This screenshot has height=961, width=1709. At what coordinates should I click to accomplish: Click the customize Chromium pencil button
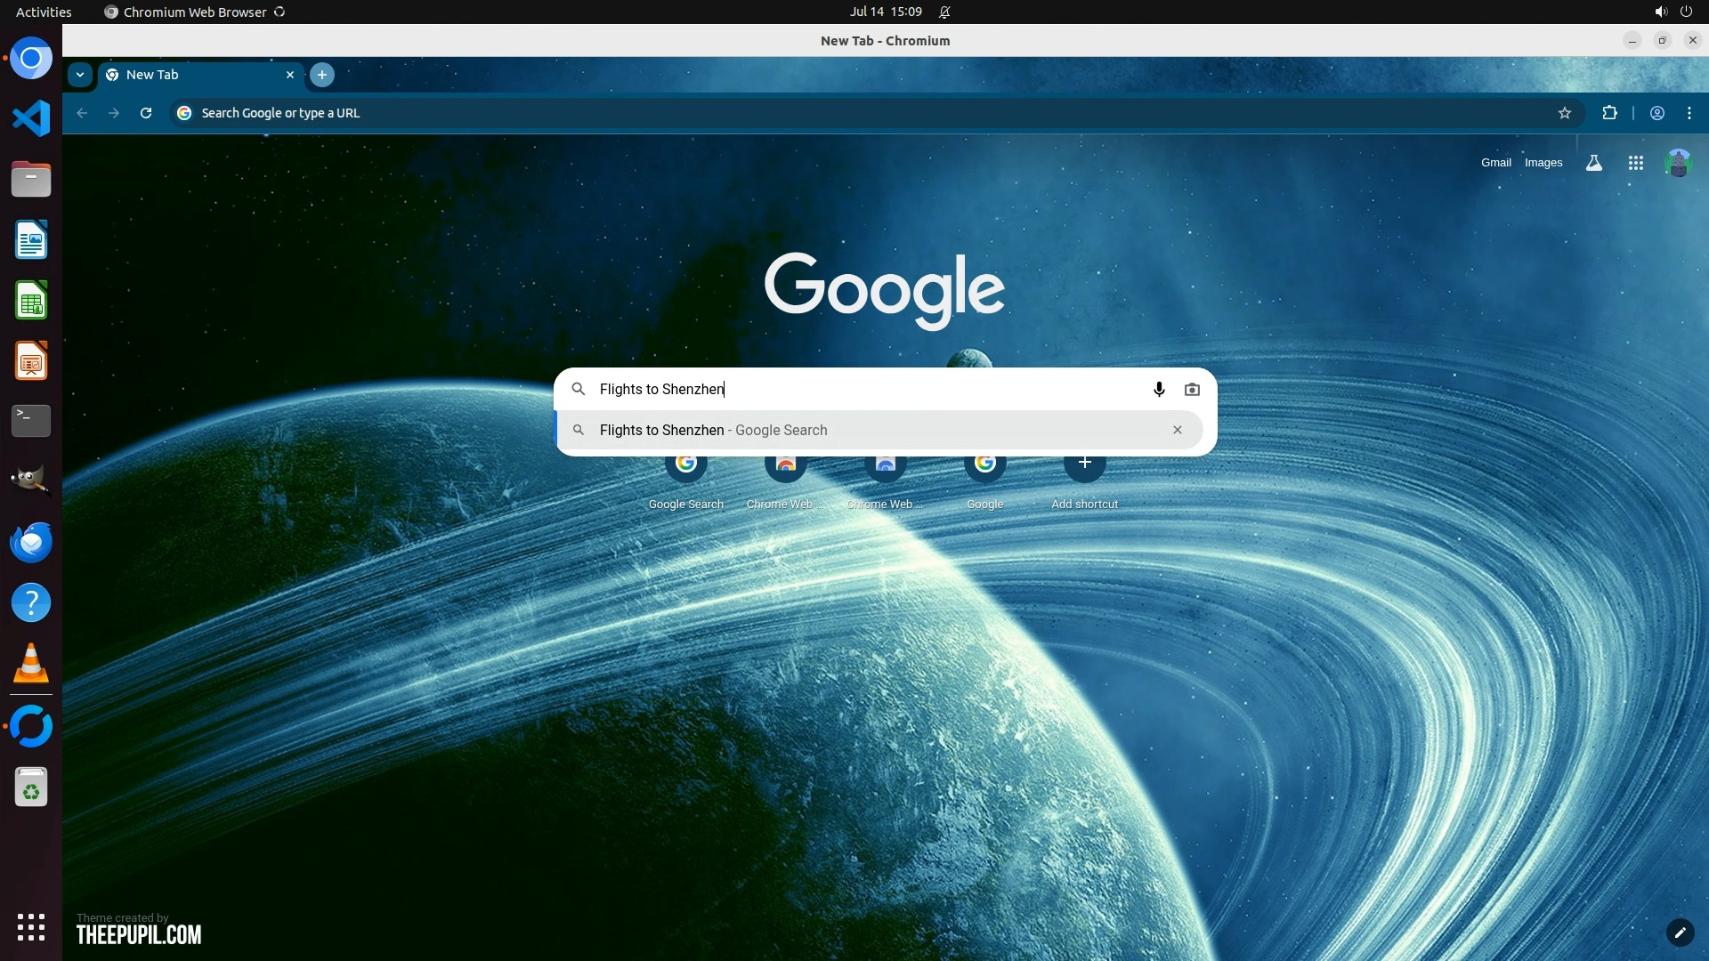tap(1680, 933)
